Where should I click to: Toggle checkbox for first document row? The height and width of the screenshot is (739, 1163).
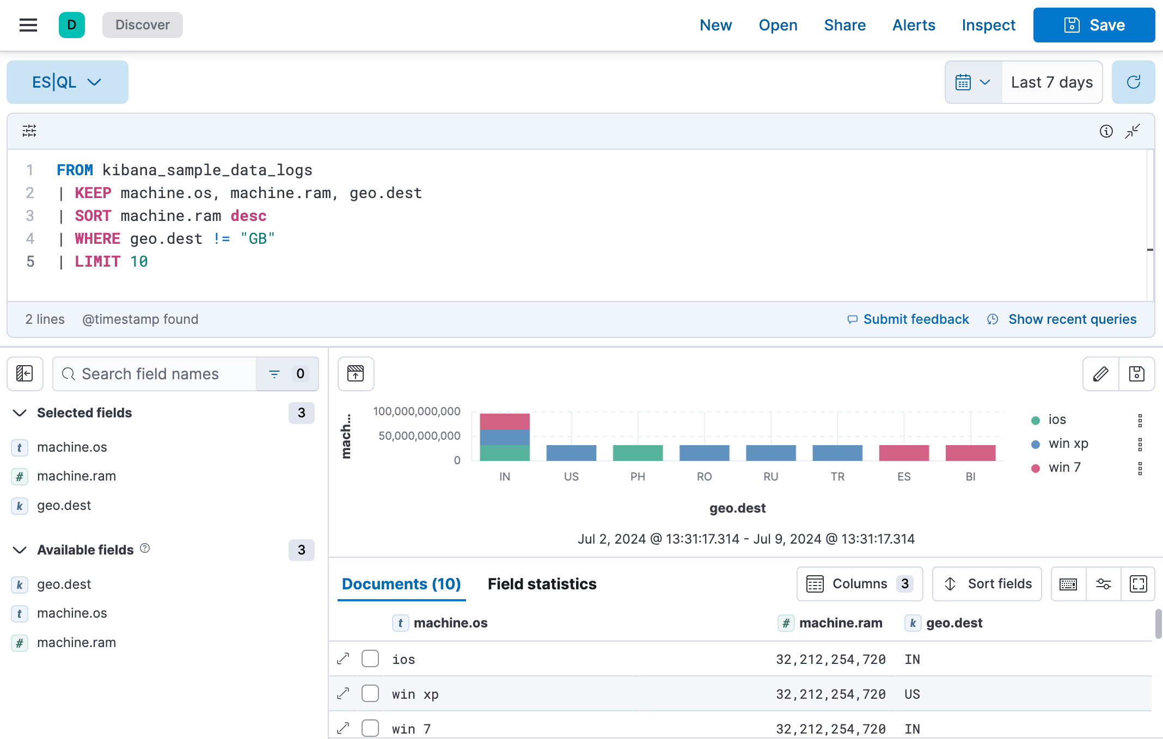pos(370,658)
